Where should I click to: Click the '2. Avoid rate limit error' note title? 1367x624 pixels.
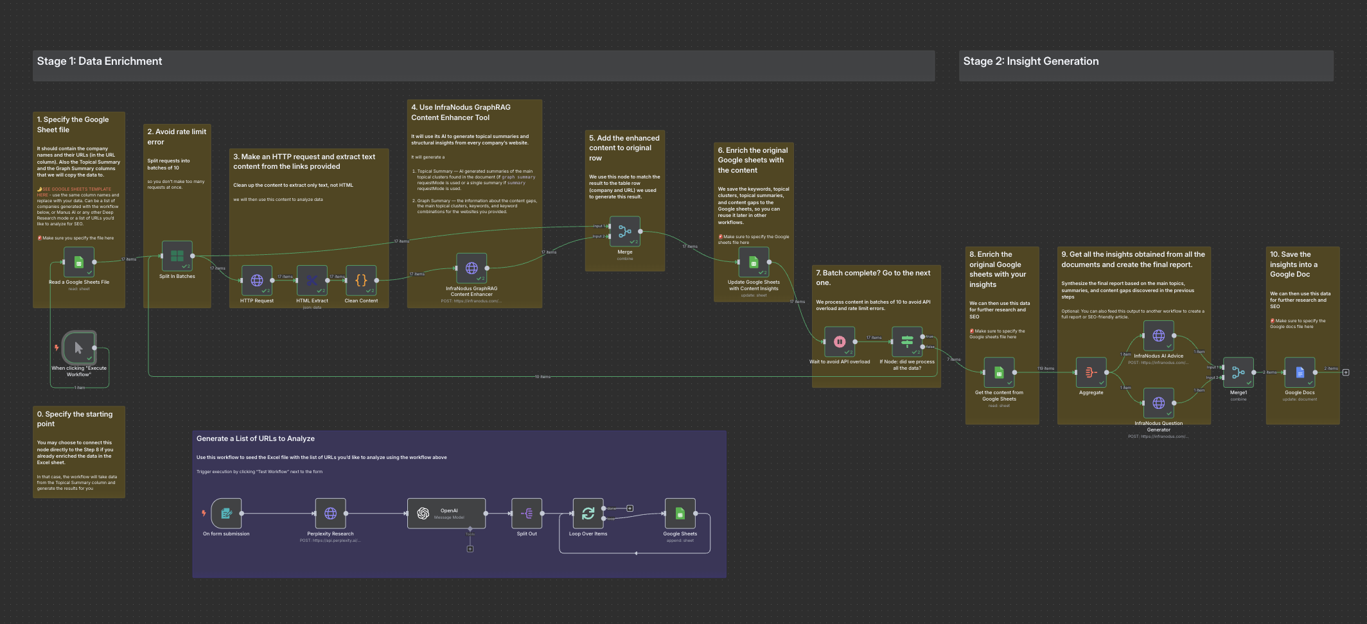pyautogui.click(x=177, y=137)
